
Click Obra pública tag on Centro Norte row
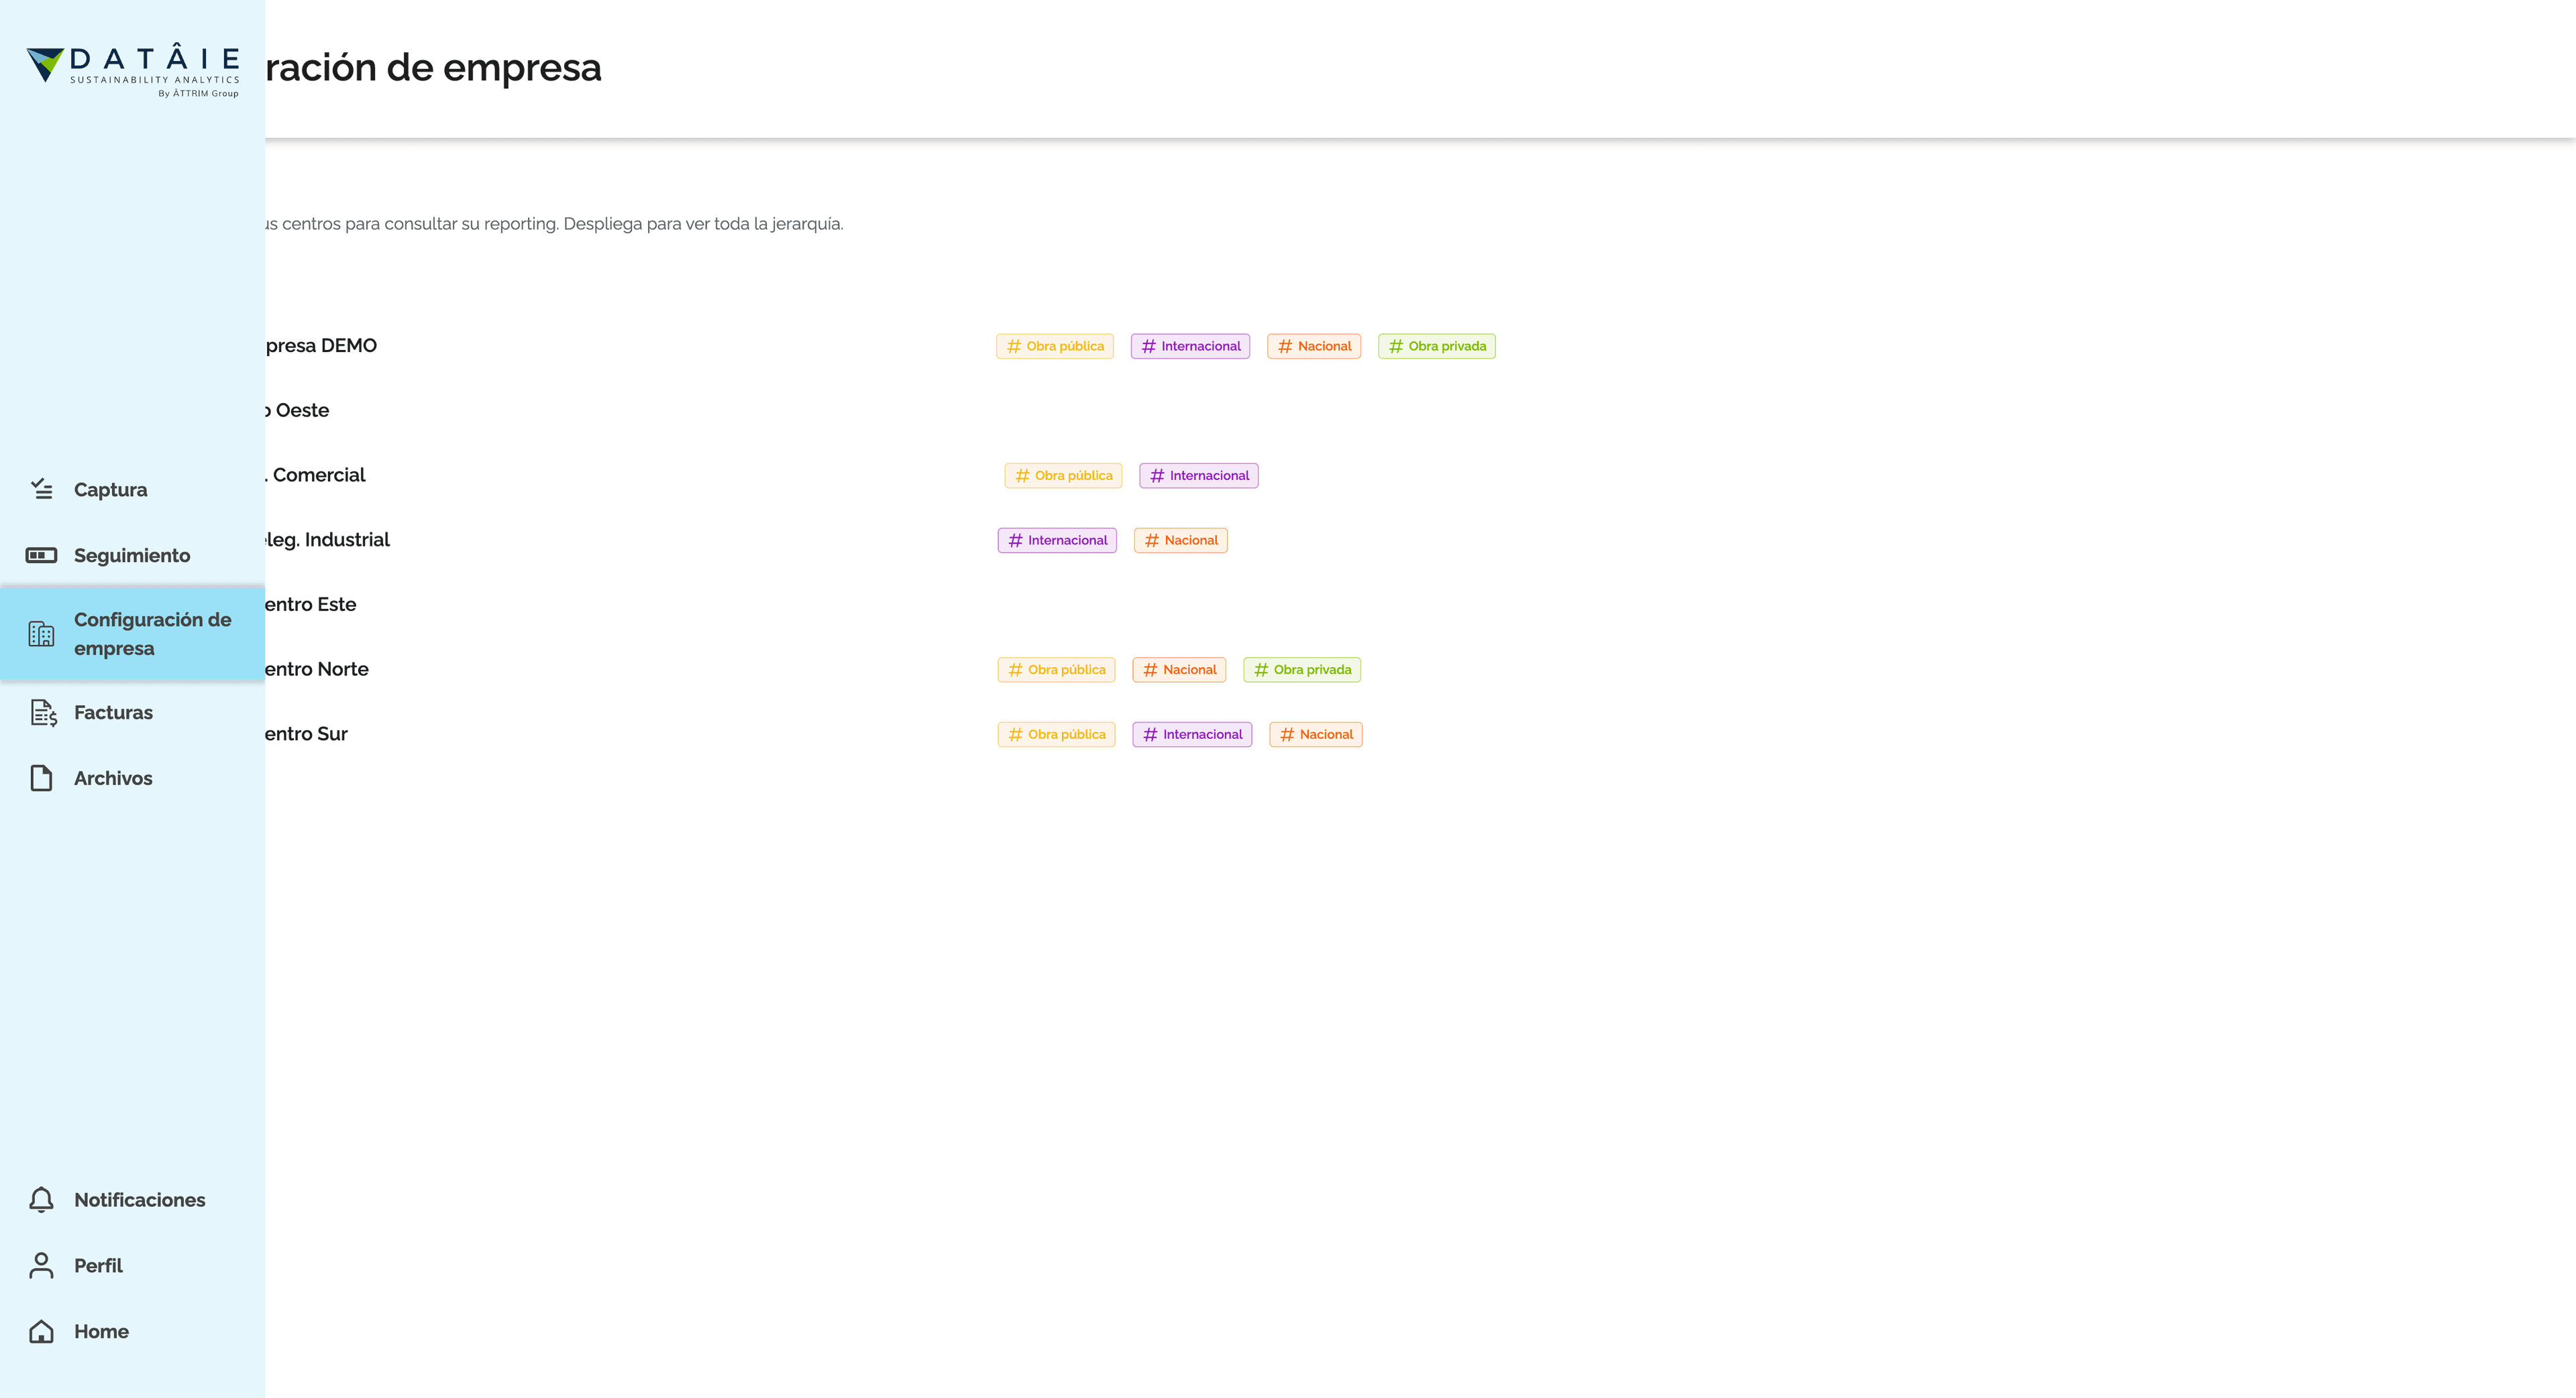(x=1056, y=670)
